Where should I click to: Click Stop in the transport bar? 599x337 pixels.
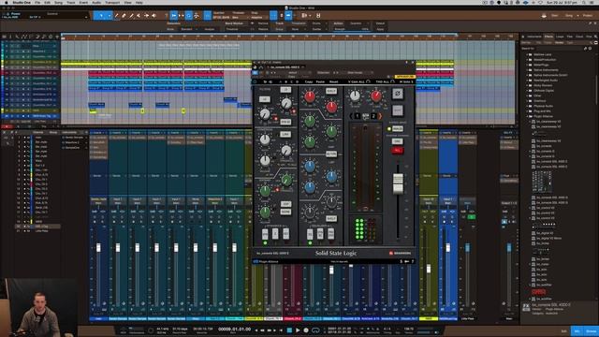(x=289, y=330)
